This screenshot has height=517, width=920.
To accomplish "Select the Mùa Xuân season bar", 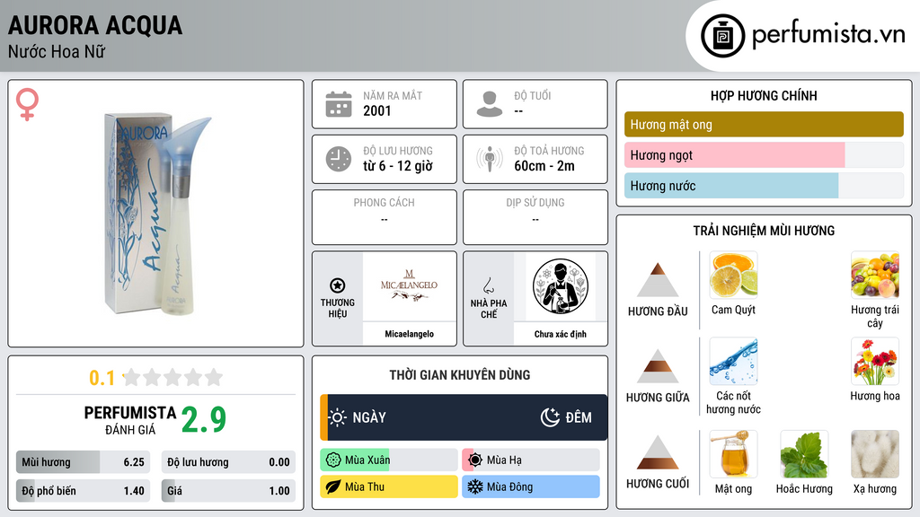I will [x=388, y=460].
